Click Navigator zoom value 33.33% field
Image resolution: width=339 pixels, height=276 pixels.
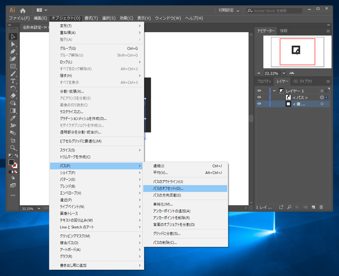[272, 73]
